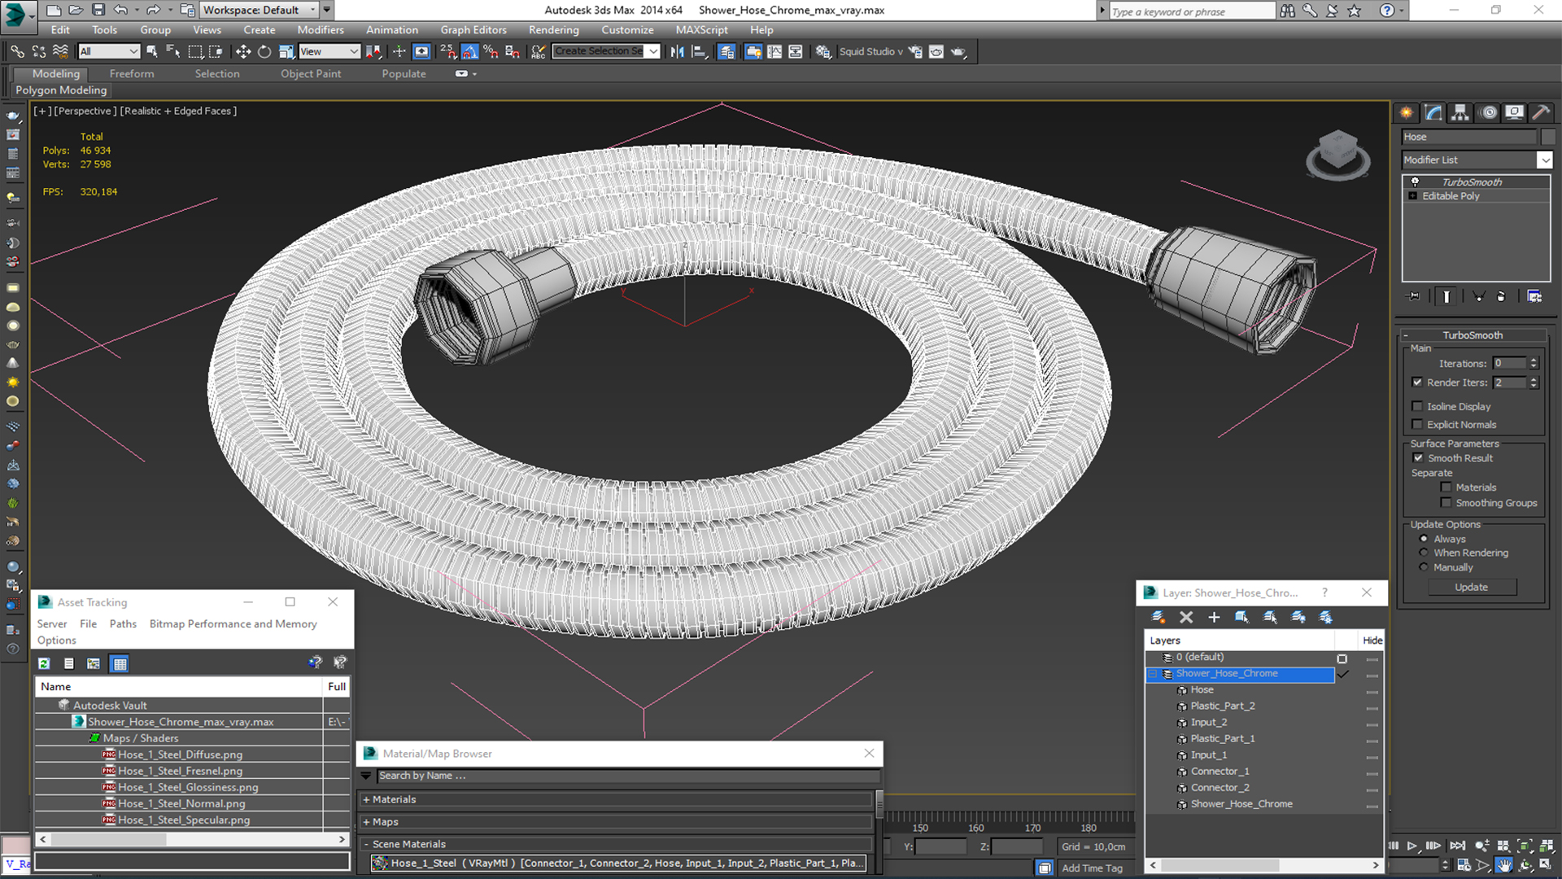Click the Undo arrow icon
Image resolution: width=1562 pixels, height=879 pixels.
(120, 10)
